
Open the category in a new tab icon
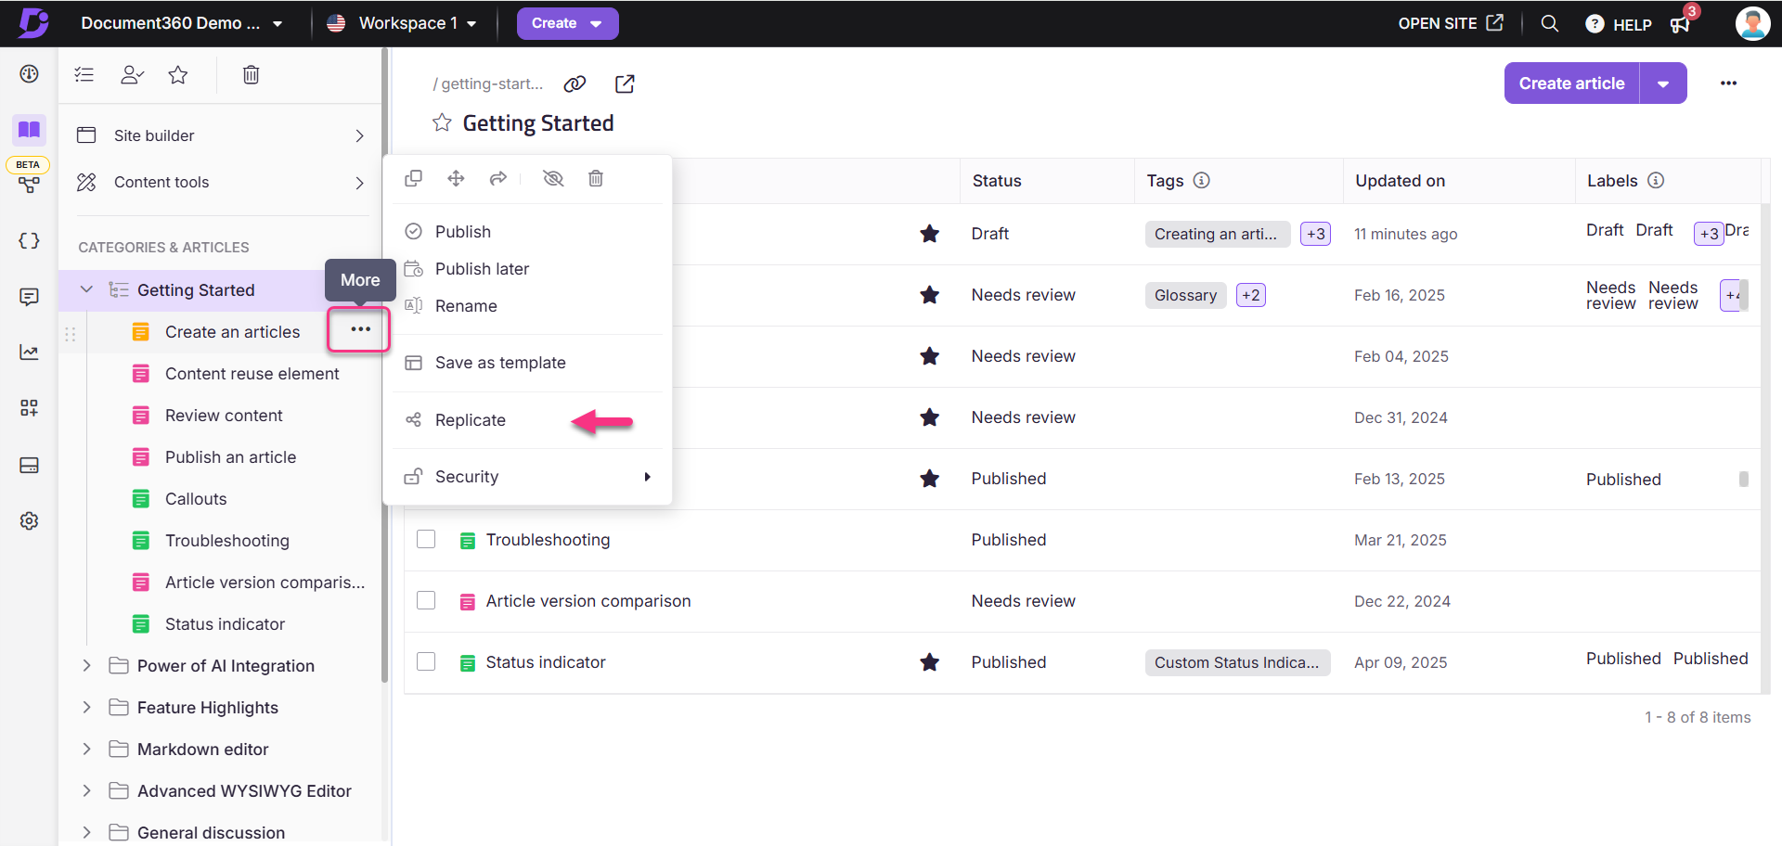(625, 83)
